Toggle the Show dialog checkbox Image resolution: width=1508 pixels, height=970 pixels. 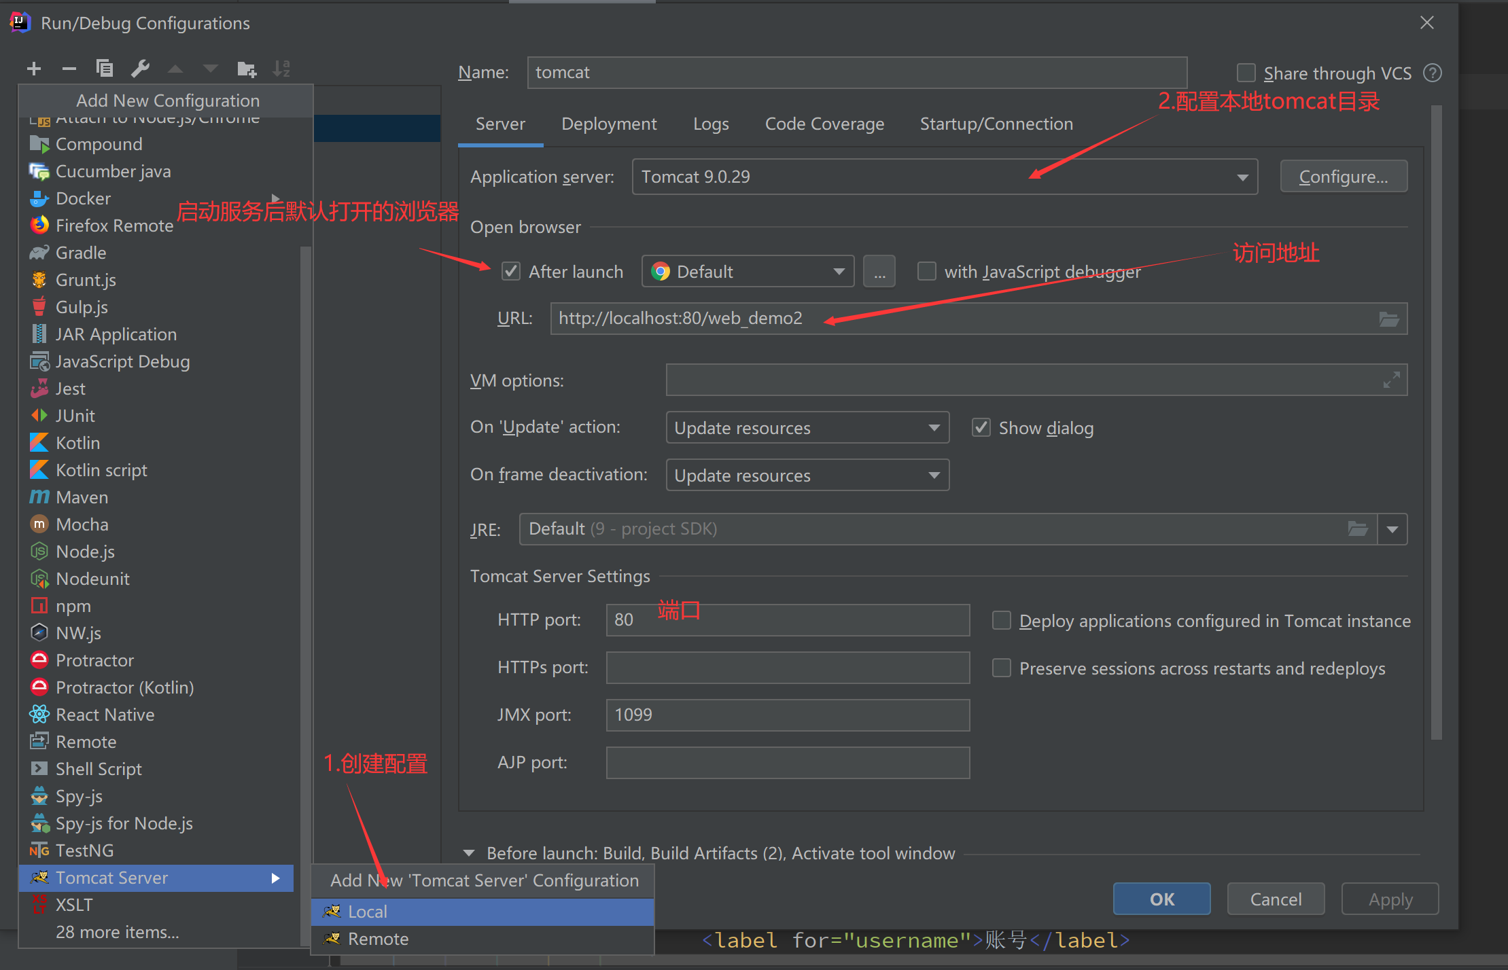(981, 427)
